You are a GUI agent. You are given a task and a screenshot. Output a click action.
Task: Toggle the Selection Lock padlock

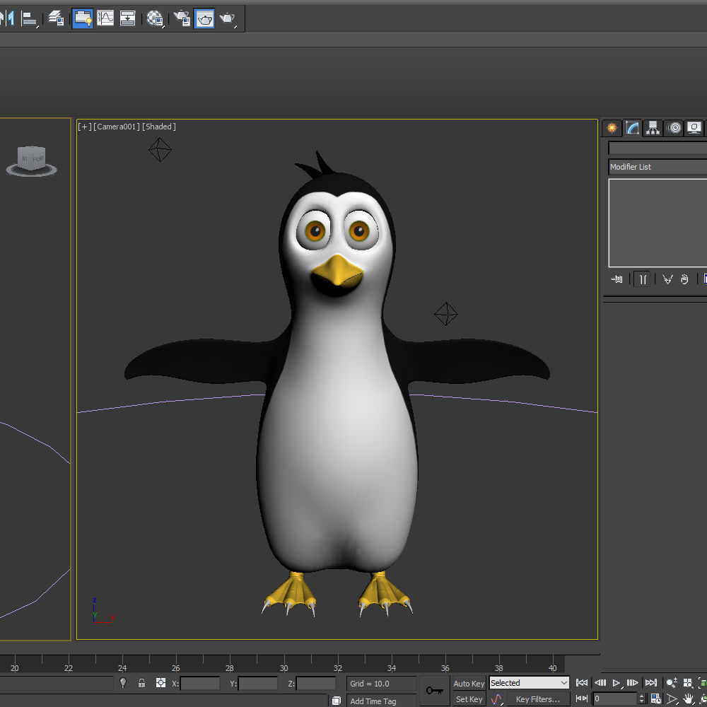(141, 683)
